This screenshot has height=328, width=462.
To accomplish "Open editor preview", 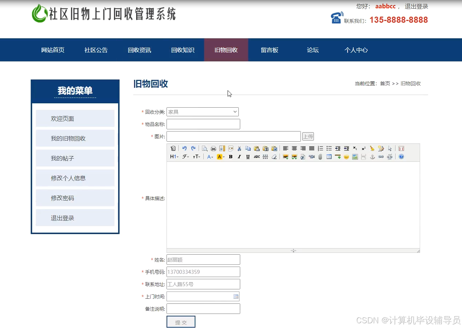I will [x=204, y=148].
